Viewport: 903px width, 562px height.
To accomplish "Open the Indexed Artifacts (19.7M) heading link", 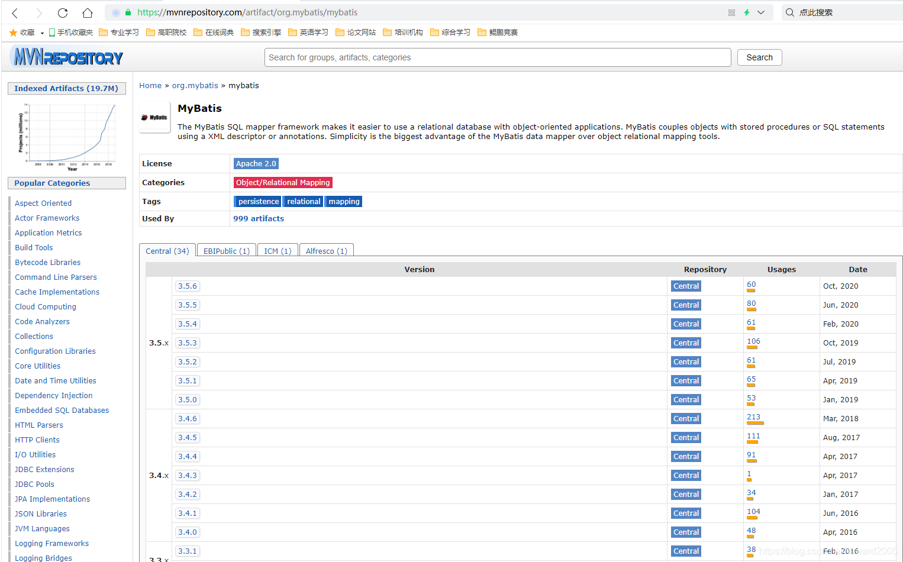I will 66,88.
